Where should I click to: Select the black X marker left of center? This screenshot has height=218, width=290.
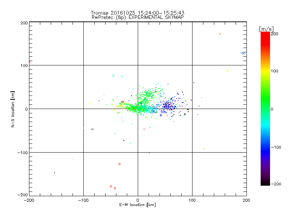point(92,129)
